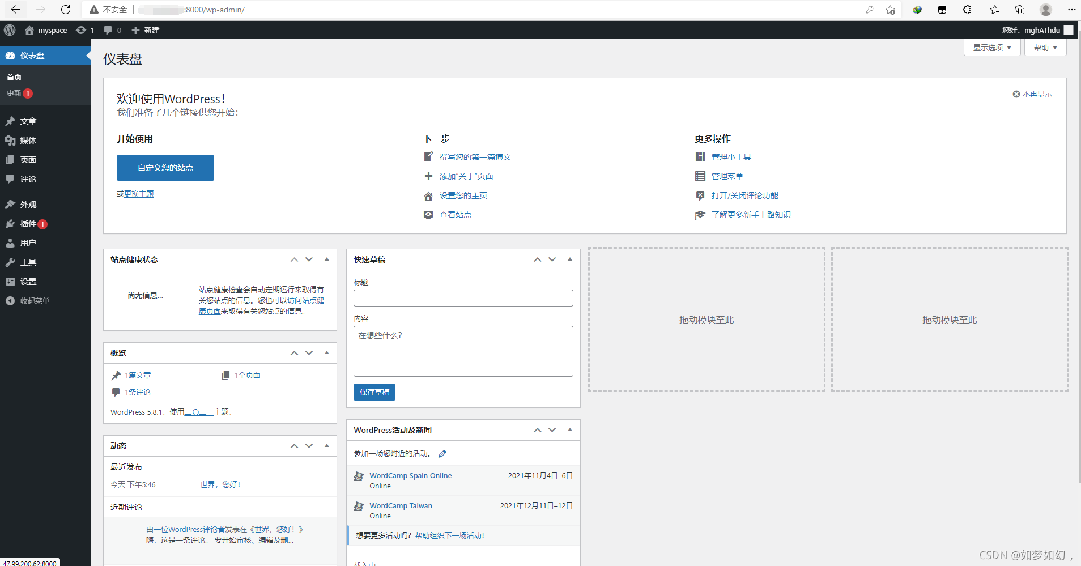The width and height of the screenshot is (1081, 566).
Task: Open browser settings ellipsis menu
Action: (x=1071, y=10)
